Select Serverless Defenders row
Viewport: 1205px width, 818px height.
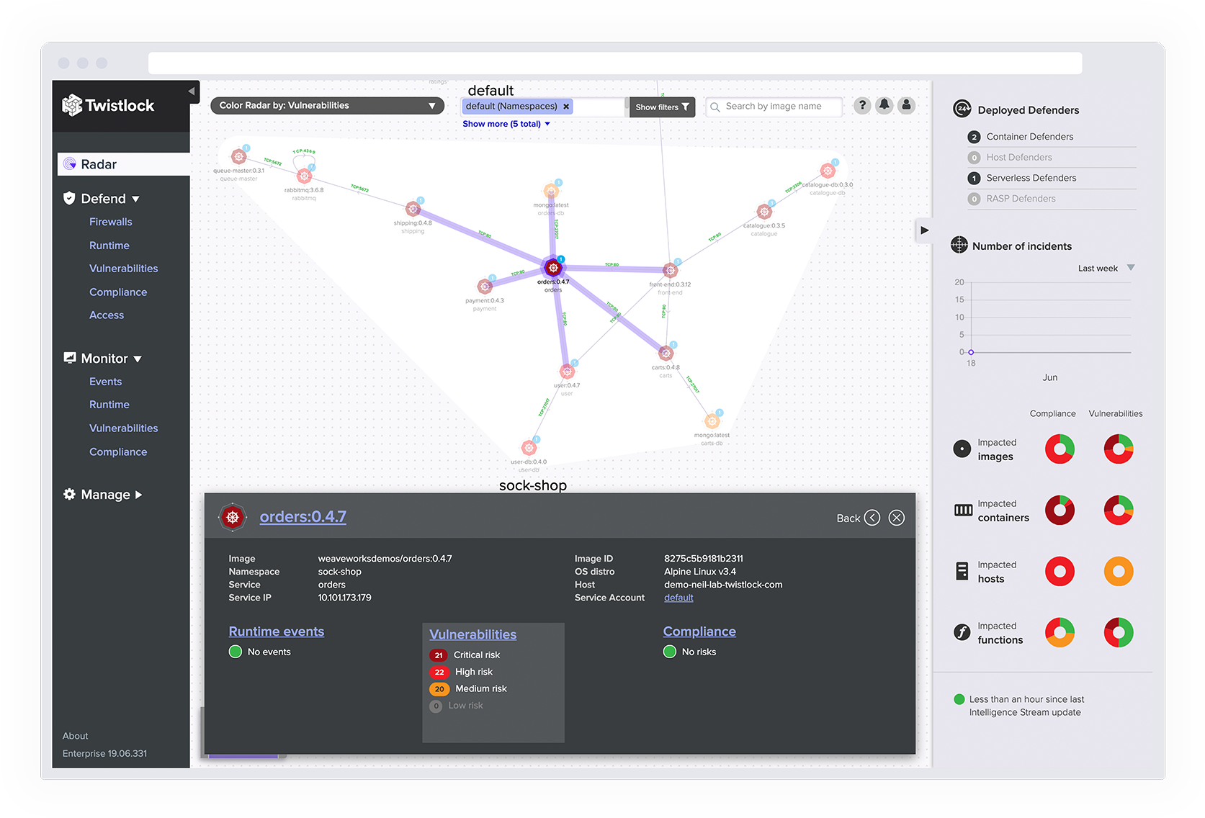click(x=1052, y=178)
